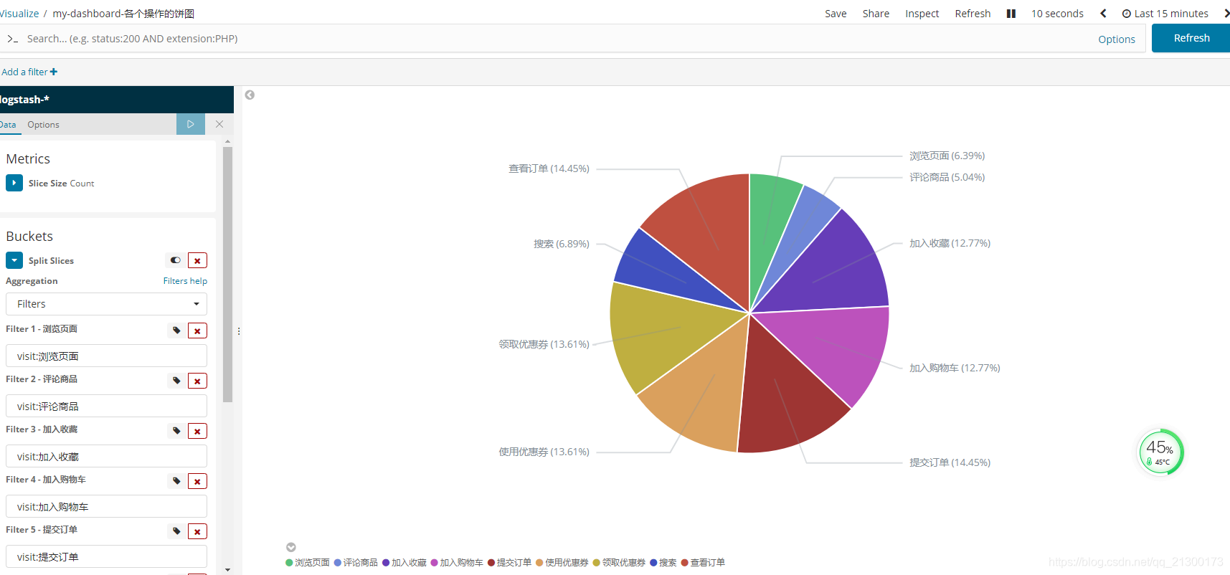Click the 浏览页面 green legend swatch

click(289, 563)
